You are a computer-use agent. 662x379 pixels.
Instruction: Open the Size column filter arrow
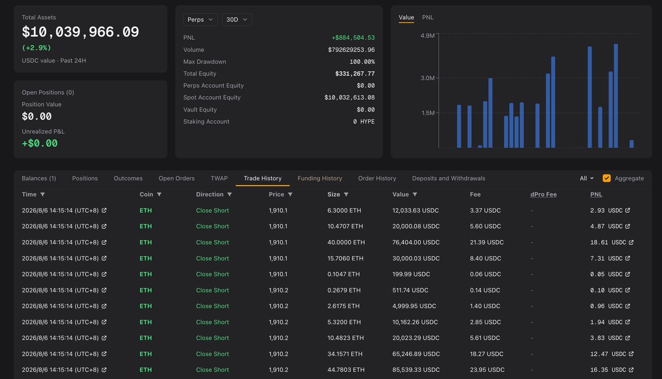tap(346, 194)
